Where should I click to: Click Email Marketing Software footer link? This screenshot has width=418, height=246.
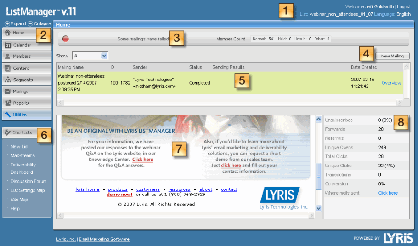104,239
